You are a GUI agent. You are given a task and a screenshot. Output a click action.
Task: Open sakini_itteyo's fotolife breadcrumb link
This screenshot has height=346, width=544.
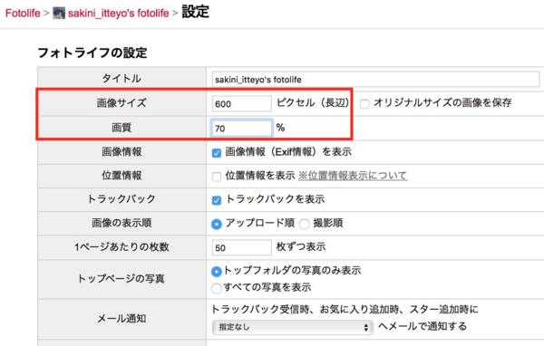click(118, 14)
